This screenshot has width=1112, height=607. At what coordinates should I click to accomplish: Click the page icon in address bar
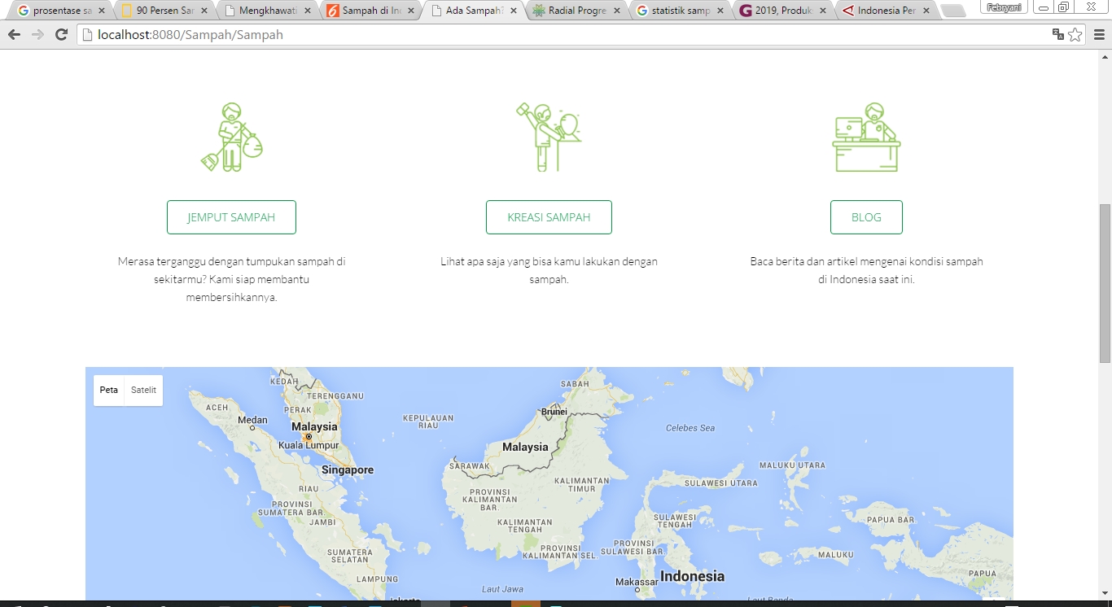pyautogui.click(x=88, y=35)
